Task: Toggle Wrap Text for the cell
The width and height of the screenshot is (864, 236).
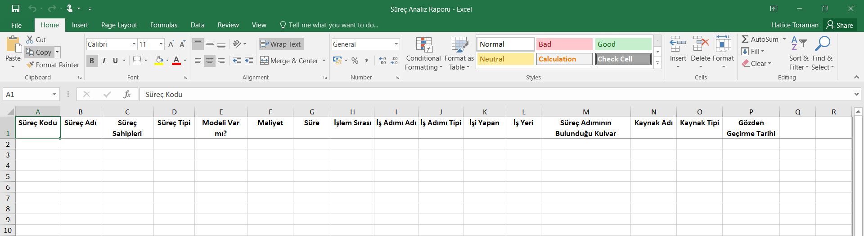Action: tap(281, 44)
